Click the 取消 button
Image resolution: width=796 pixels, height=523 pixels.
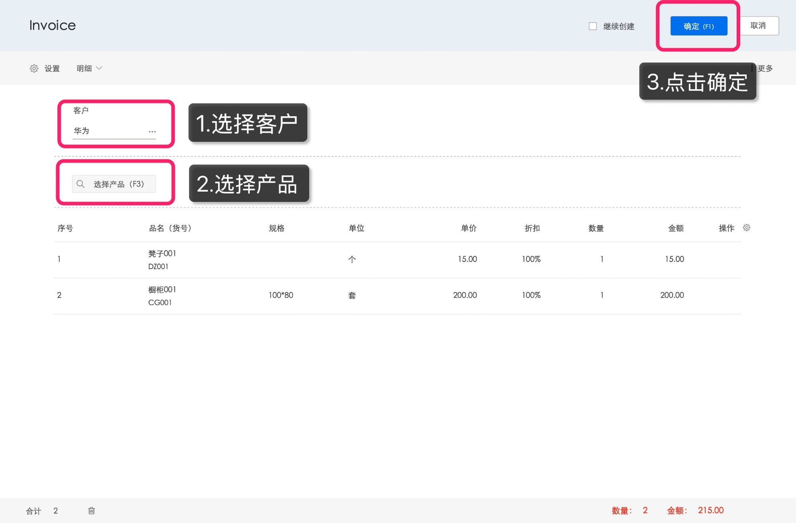758,26
